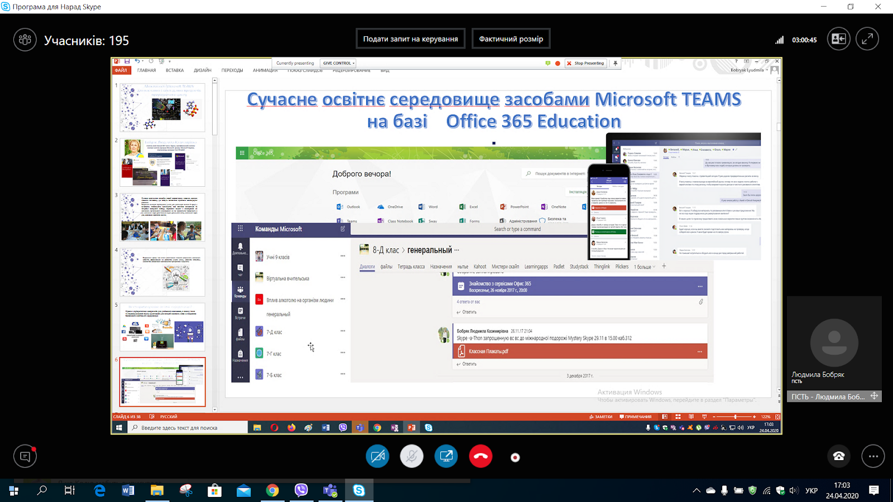893x502 pixels.
Task: Open Task View on taskbar
Action: [70, 490]
